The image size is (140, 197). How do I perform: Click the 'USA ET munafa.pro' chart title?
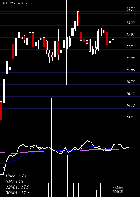coord(16,3)
